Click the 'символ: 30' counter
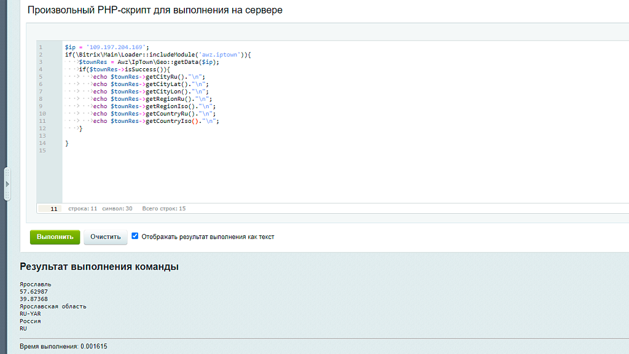Image resolution: width=629 pixels, height=354 pixels. [119, 208]
